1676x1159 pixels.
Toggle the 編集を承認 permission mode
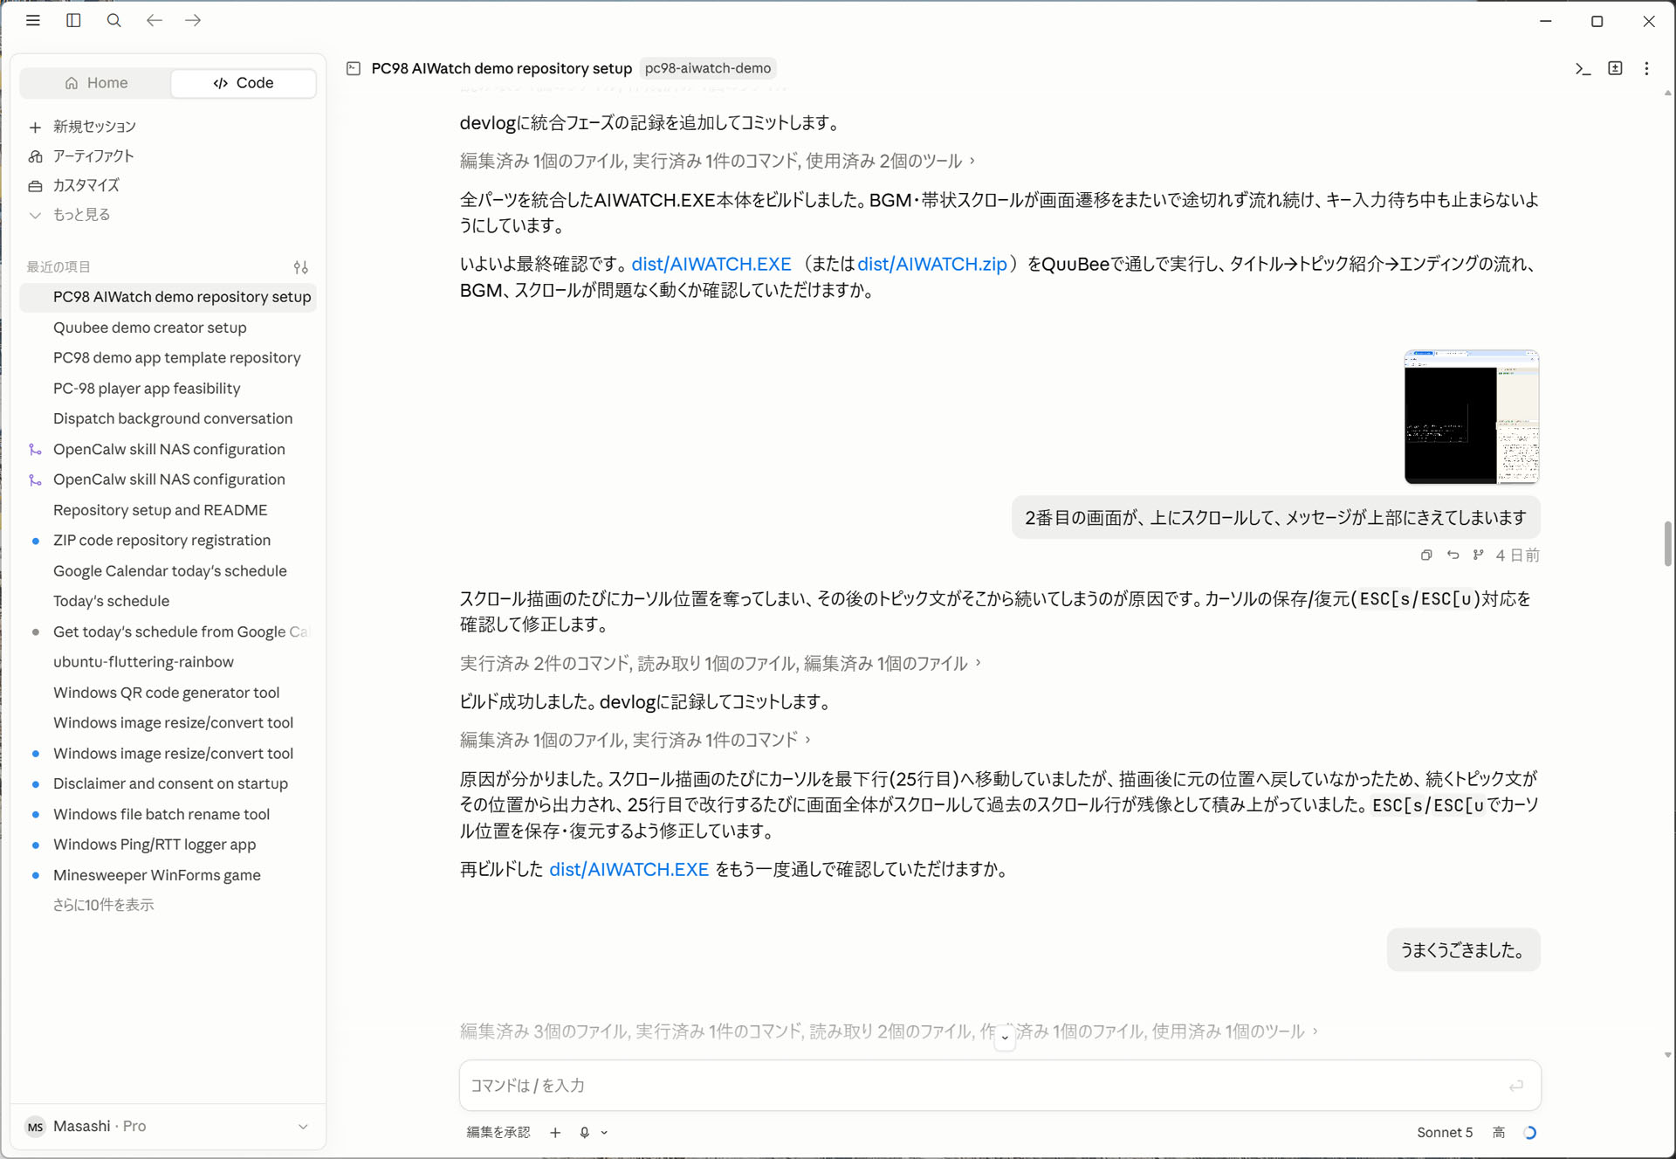(498, 1133)
